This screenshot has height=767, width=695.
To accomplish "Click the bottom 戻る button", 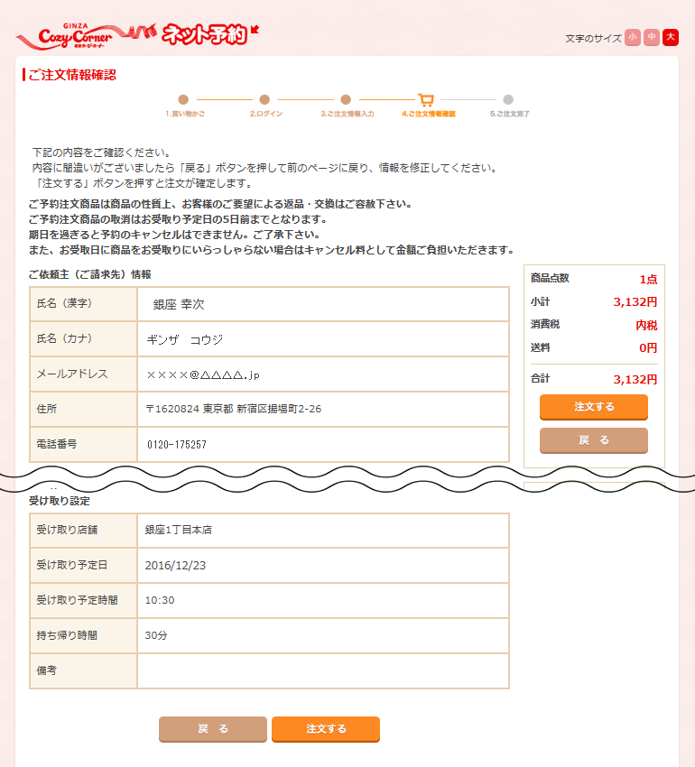I will point(213,729).
